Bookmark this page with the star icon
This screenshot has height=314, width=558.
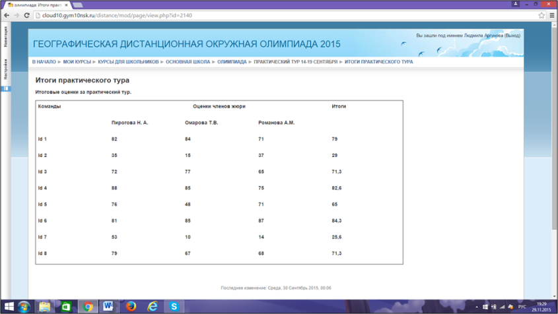[x=541, y=15]
